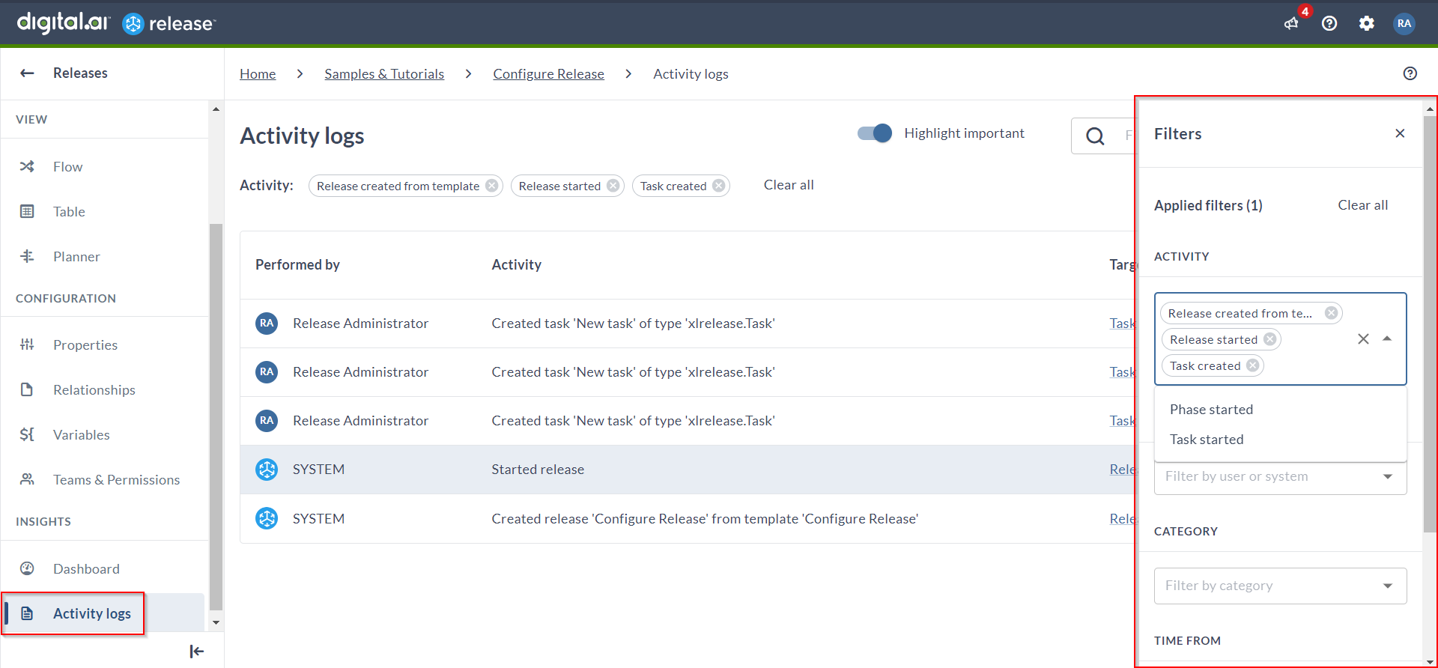The width and height of the screenshot is (1438, 668).
Task: Open the help menu in top bar
Action: [1329, 23]
